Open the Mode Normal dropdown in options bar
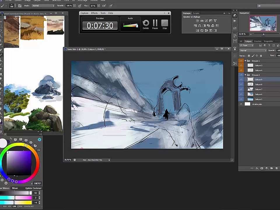Image resolution: width=280 pixels, height=210 pixels. [x=43, y=6]
